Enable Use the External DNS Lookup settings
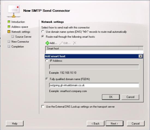Image resolution: width=150 pixels, height=130 pixels. point(43,107)
